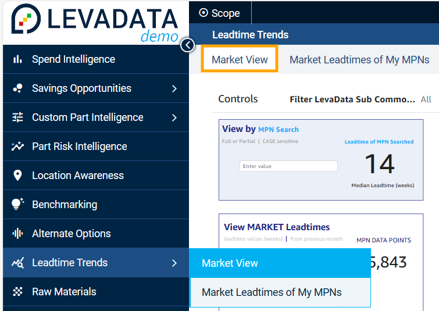Click the LevaData demo logo
Image resolution: width=439 pixels, height=311 pixels.
pos(95,22)
